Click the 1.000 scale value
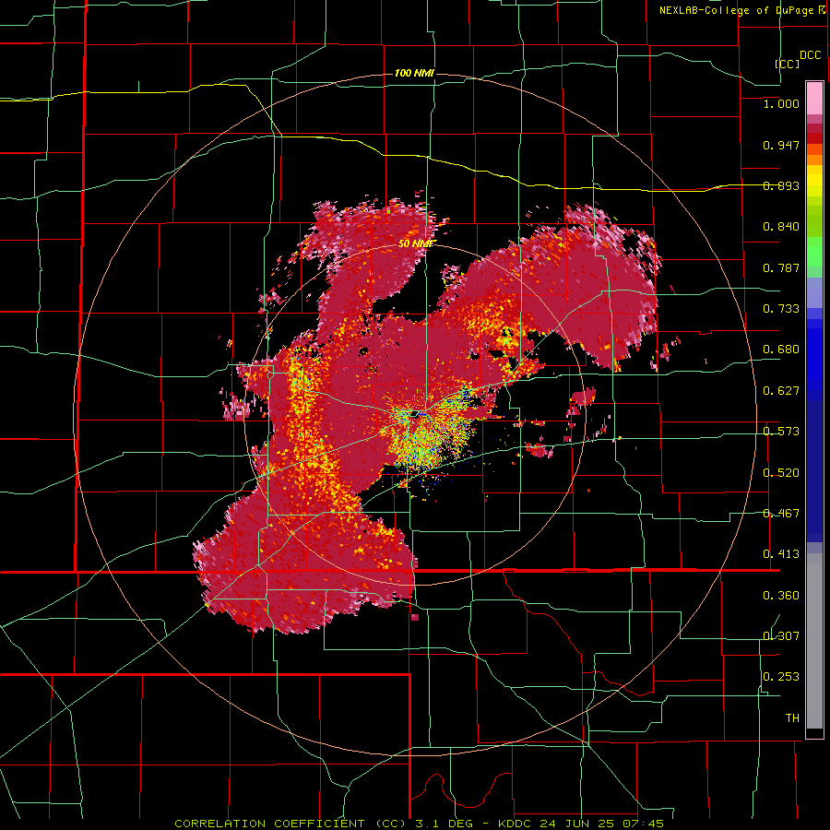830x830 pixels. pos(781,103)
